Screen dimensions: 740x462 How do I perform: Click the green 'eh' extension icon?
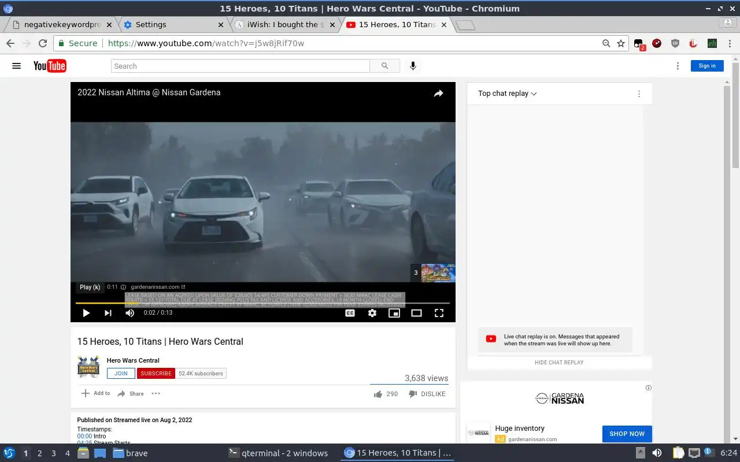(x=712, y=43)
